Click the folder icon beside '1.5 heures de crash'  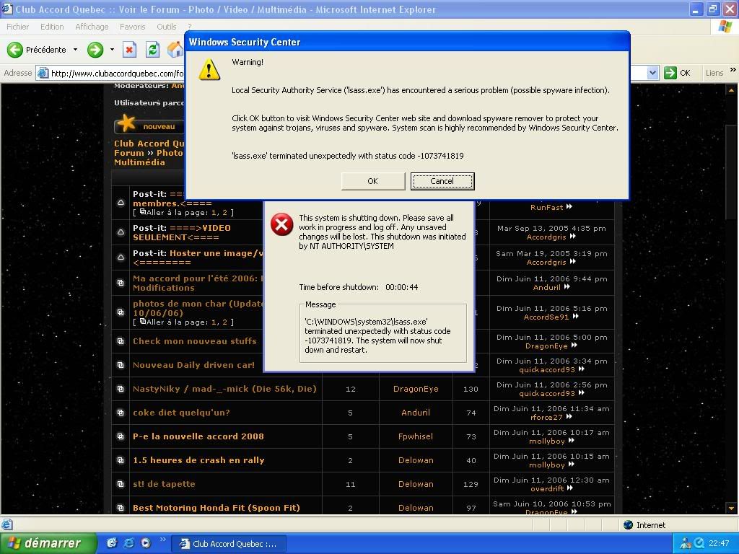point(121,460)
